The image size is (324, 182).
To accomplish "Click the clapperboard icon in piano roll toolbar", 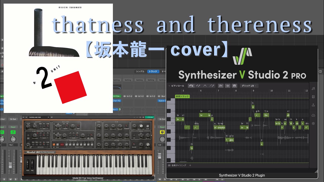I will 234,86.
